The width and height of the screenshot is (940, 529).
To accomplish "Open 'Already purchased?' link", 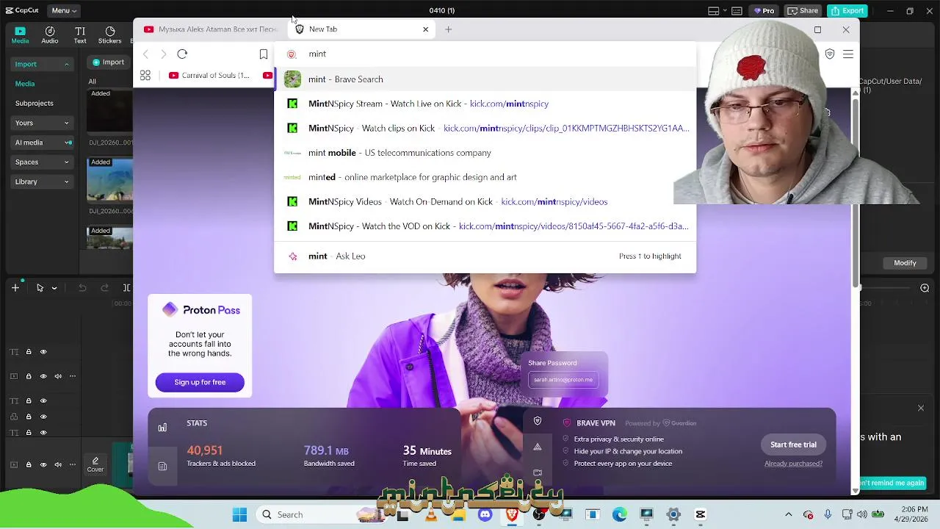I will [793, 464].
